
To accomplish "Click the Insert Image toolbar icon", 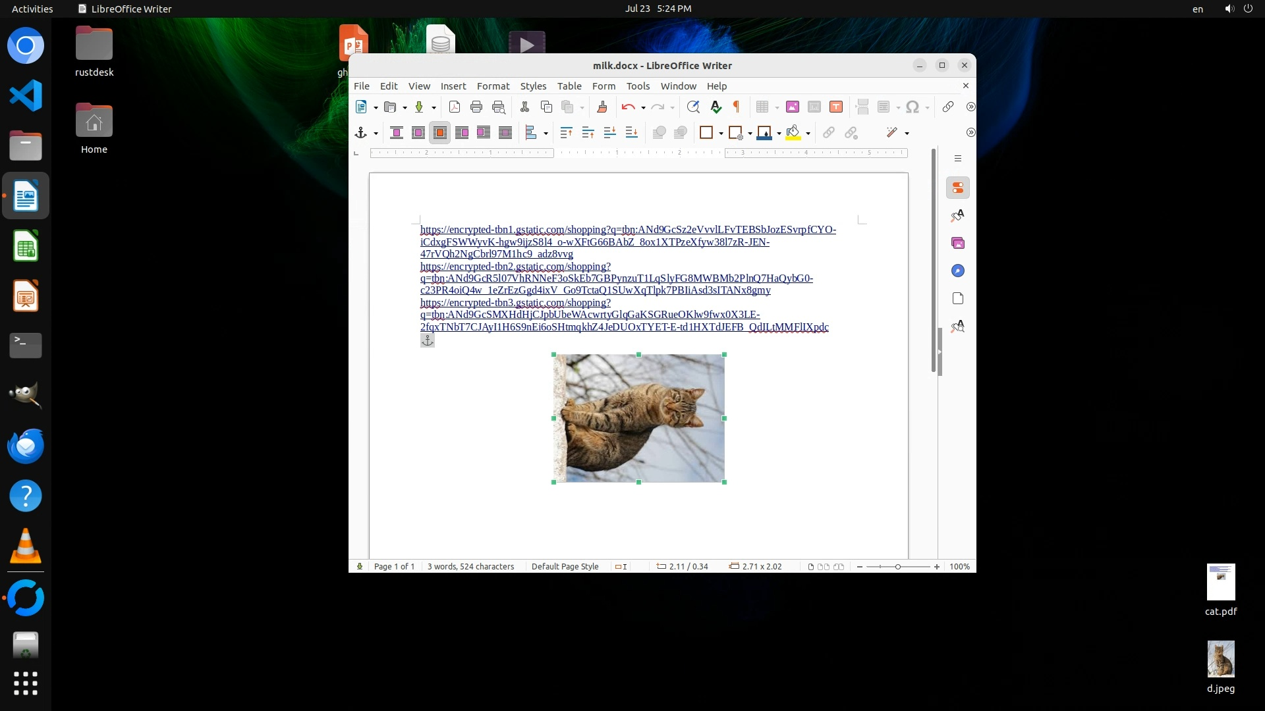I will 793,107.
